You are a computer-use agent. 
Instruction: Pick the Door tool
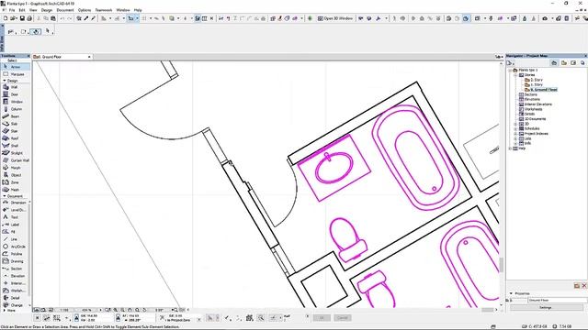[16, 94]
